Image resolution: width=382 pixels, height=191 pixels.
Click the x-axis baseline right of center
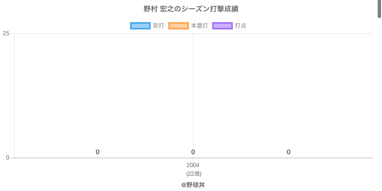tap(286, 158)
